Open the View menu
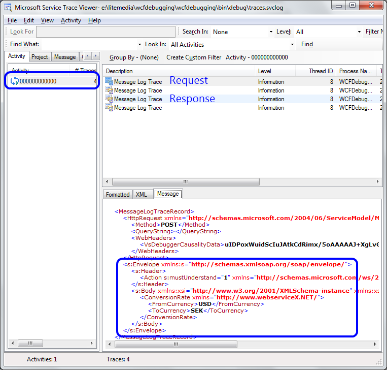 47,20
